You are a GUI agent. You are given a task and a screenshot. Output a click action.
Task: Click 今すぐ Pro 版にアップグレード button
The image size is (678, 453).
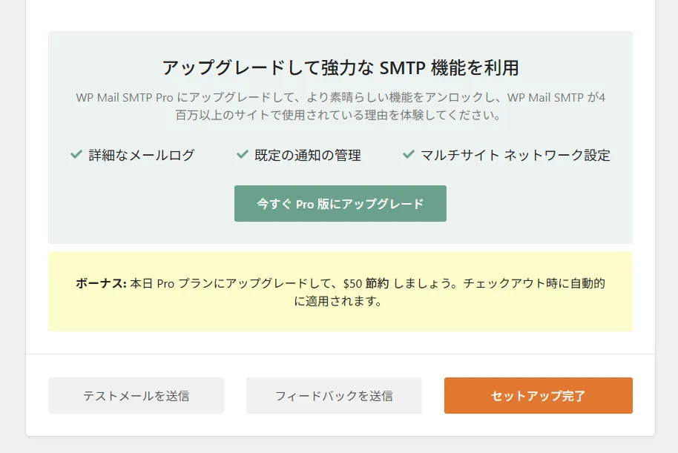click(x=340, y=204)
